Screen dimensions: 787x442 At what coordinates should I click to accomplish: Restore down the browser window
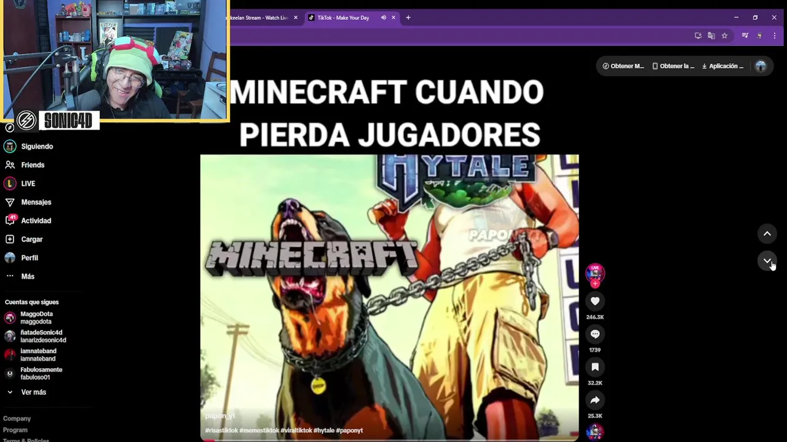[x=755, y=18]
